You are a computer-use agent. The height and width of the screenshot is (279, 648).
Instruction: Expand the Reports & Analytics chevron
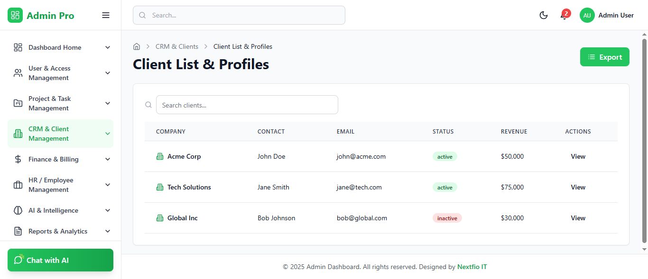pyautogui.click(x=108, y=231)
